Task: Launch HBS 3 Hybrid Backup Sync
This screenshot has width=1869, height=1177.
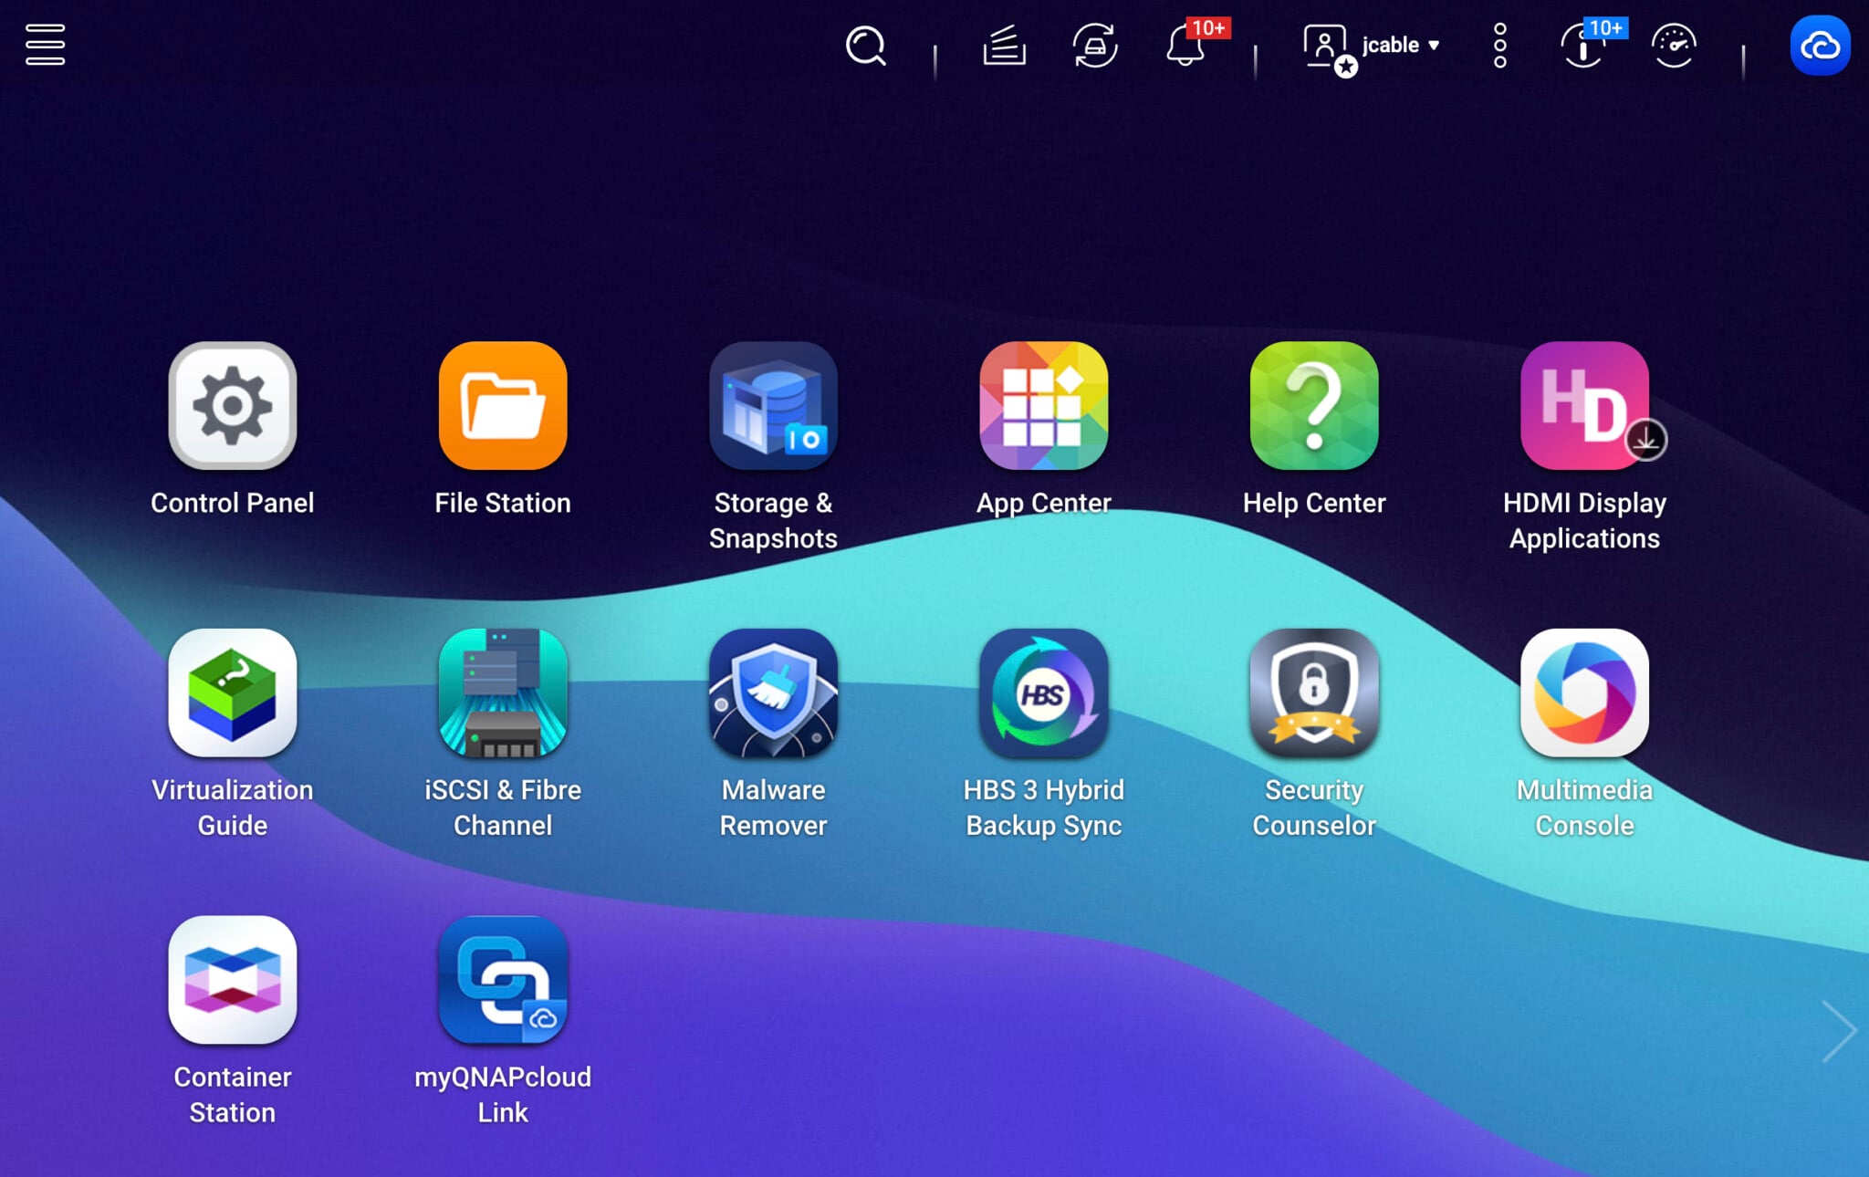Action: (x=1043, y=693)
